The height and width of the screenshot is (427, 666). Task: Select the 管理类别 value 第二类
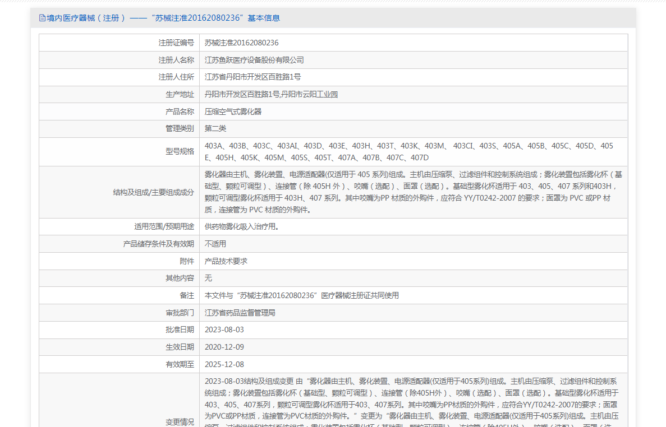click(215, 128)
